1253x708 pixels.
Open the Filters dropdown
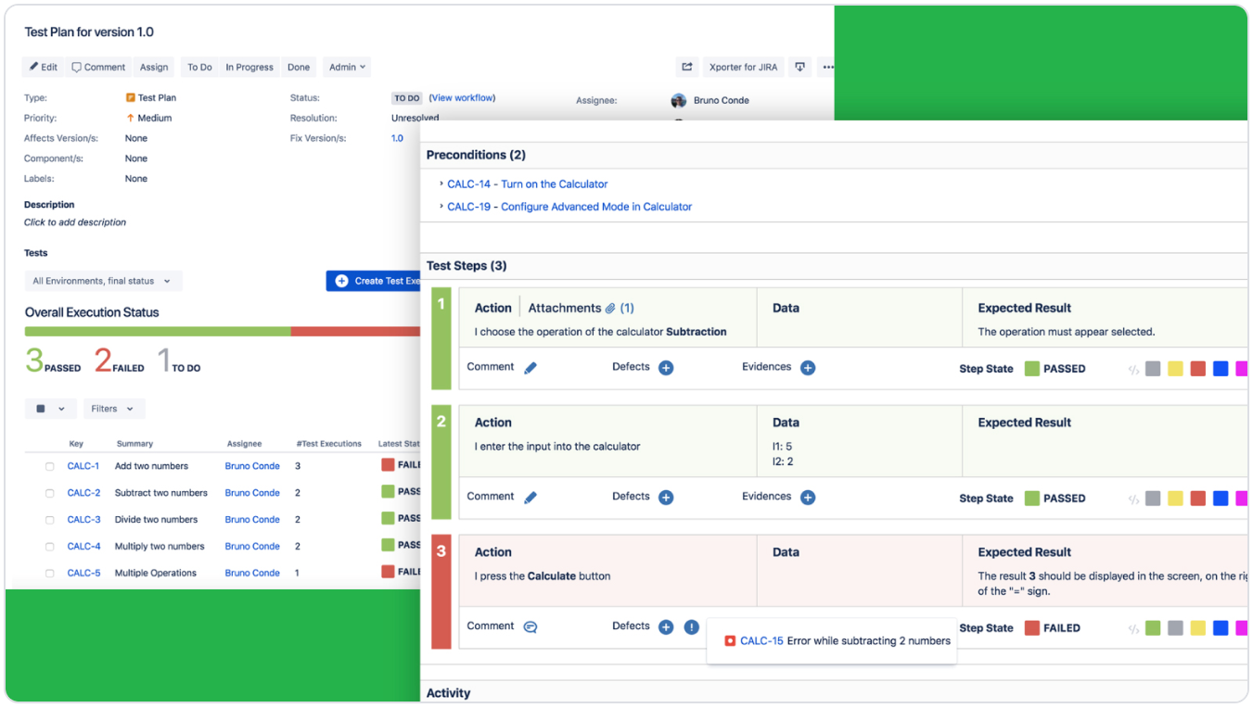pyautogui.click(x=113, y=408)
